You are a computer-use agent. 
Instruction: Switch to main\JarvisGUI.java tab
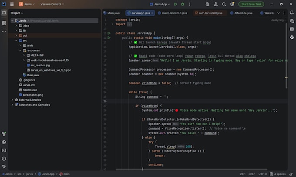coord(172,13)
